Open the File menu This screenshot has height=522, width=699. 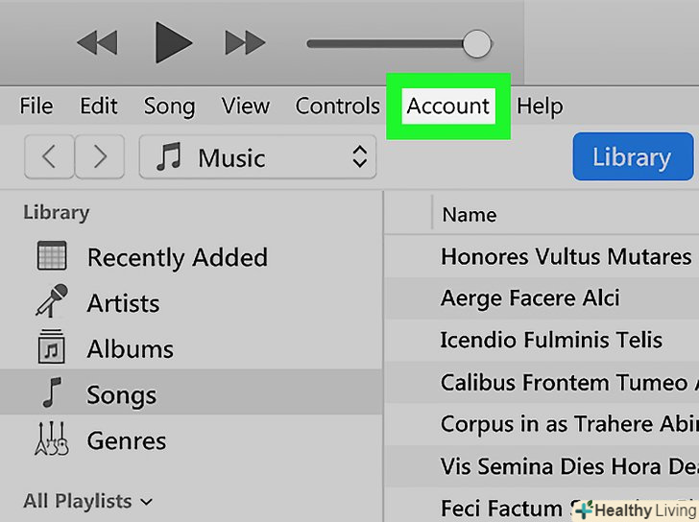click(36, 106)
